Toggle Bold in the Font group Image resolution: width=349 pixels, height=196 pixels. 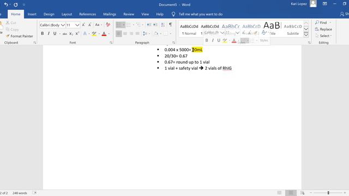(x=43, y=34)
